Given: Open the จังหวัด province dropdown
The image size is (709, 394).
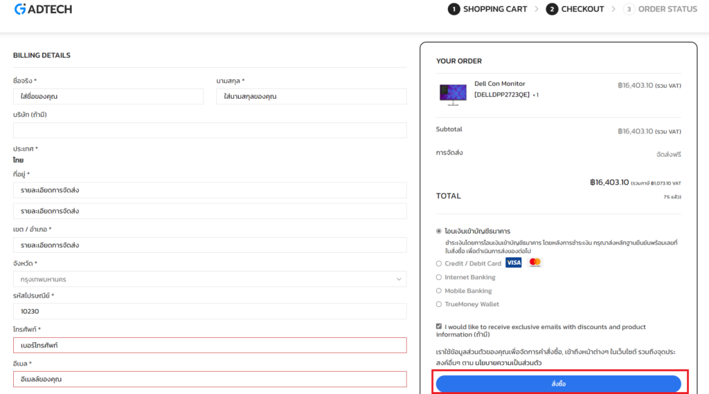Looking at the screenshot, I should (x=209, y=279).
